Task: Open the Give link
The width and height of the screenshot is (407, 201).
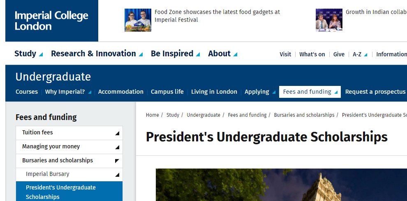Action: tap(339, 54)
